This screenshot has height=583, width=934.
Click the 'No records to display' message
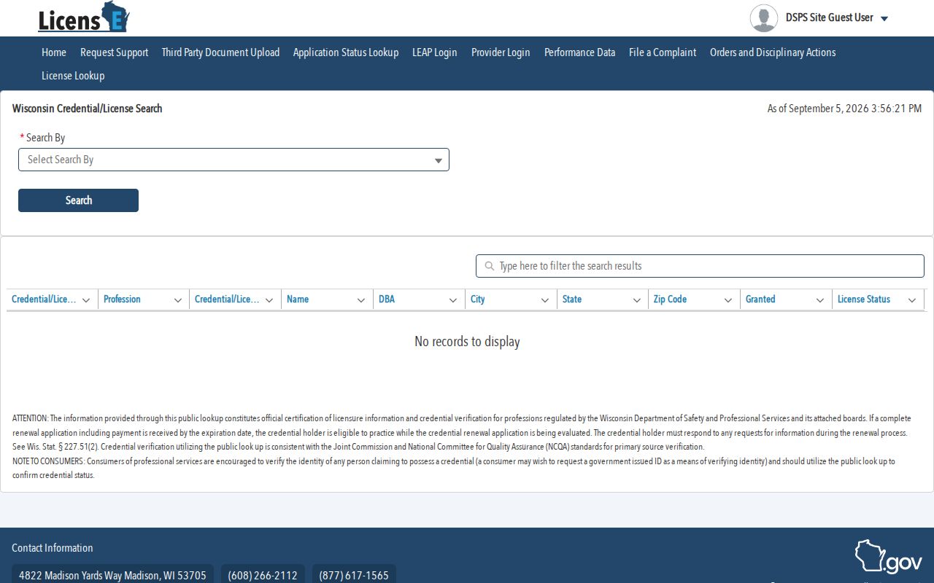[x=467, y=342]
